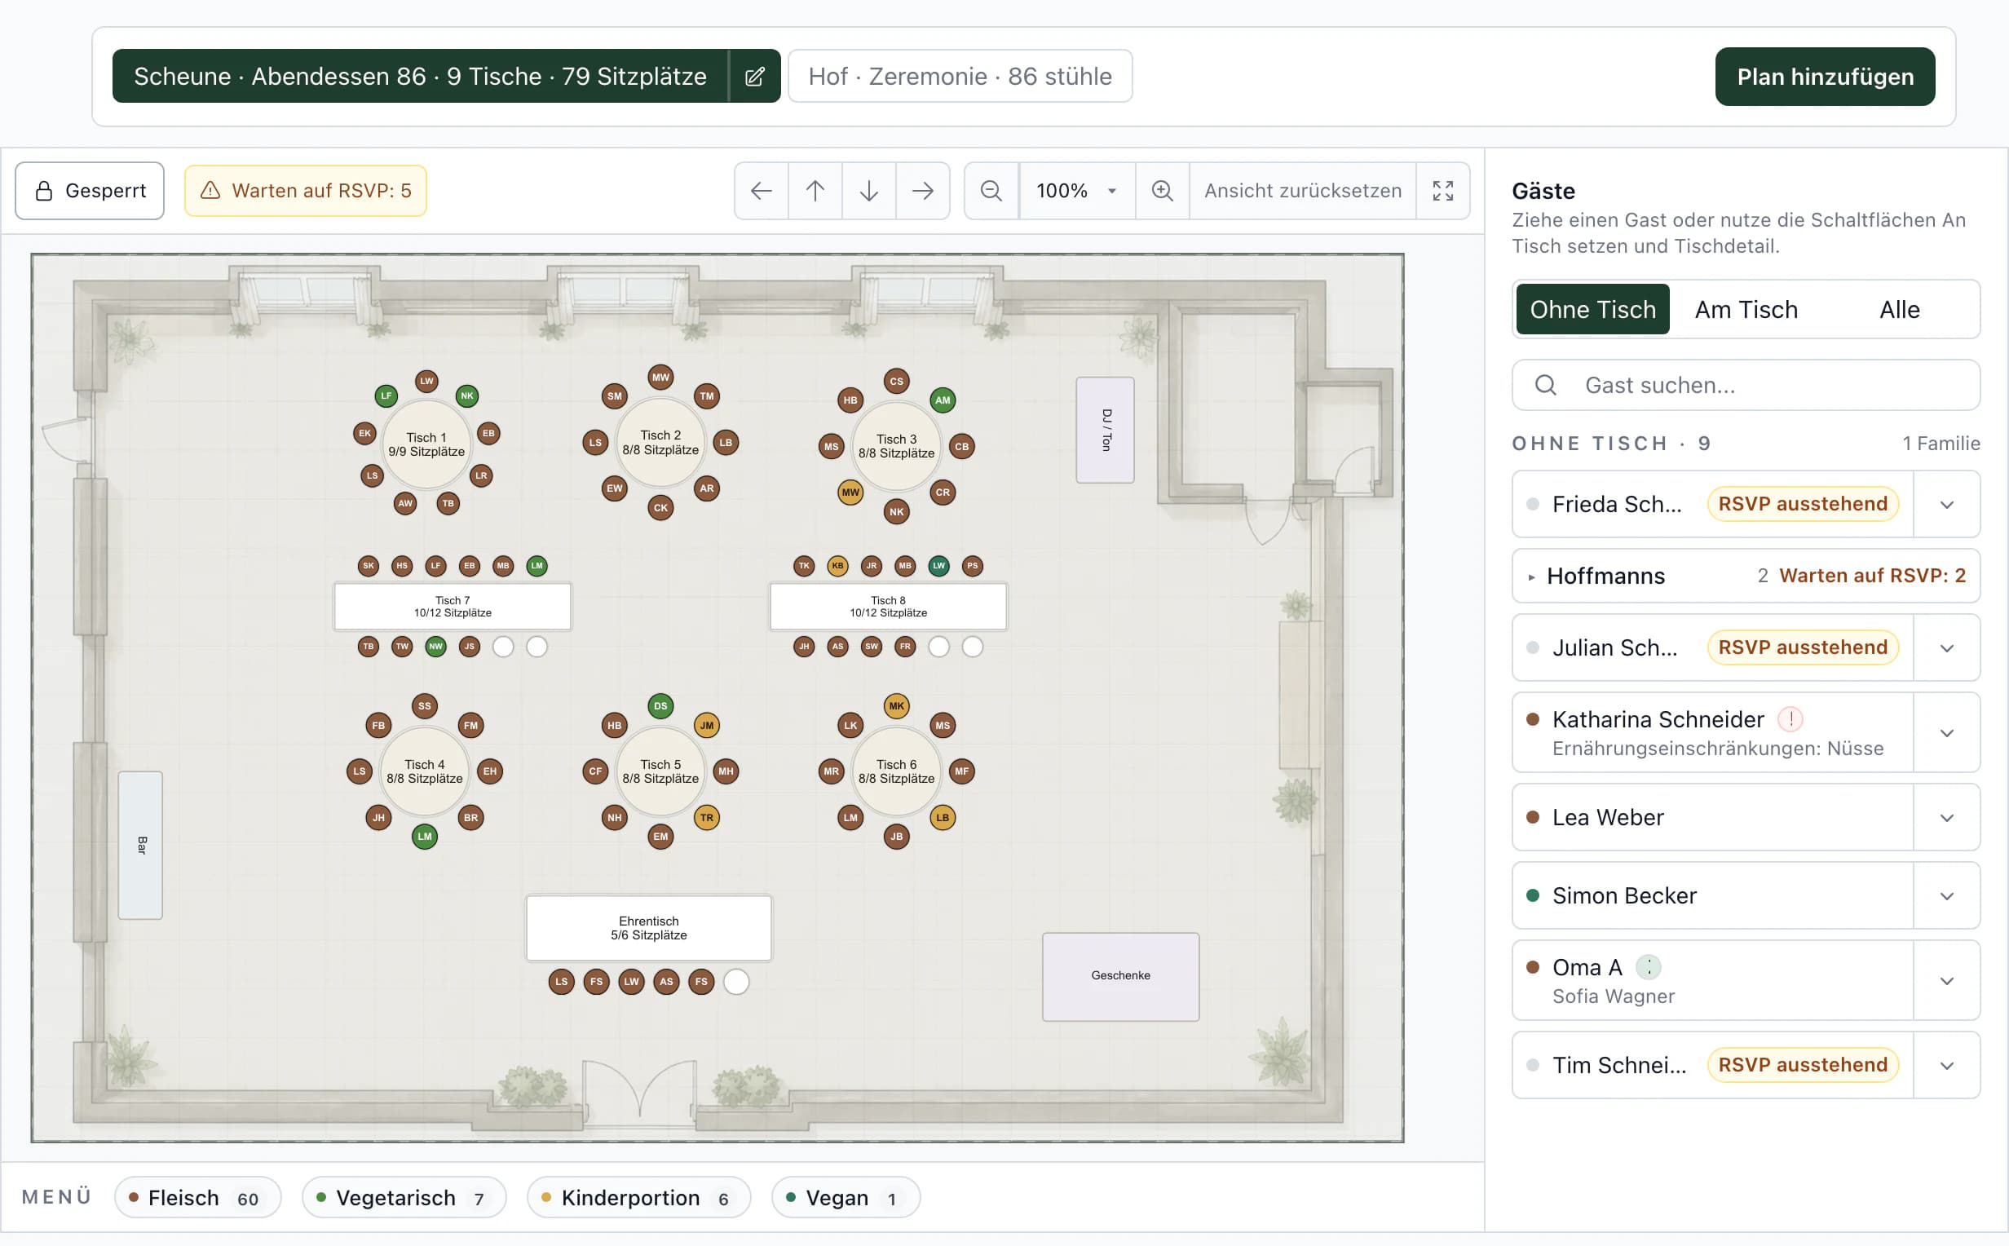Pan view down with the down arrow
This screenshot has width=2009, height=1246.
coord(869,191)
